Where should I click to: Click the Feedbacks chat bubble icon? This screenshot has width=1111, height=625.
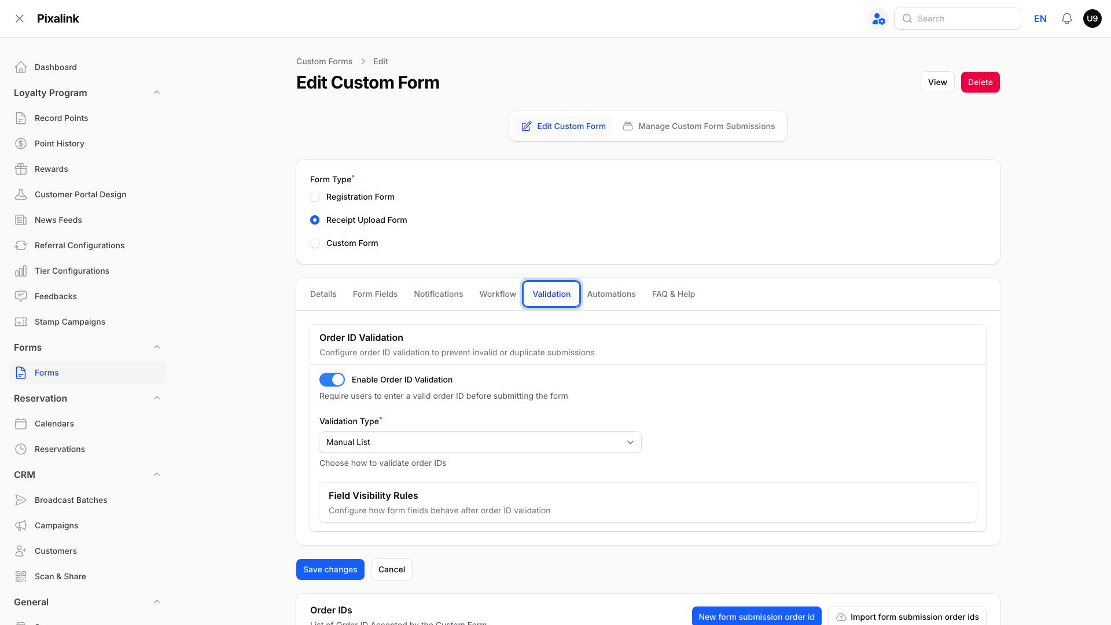point(21,296)
